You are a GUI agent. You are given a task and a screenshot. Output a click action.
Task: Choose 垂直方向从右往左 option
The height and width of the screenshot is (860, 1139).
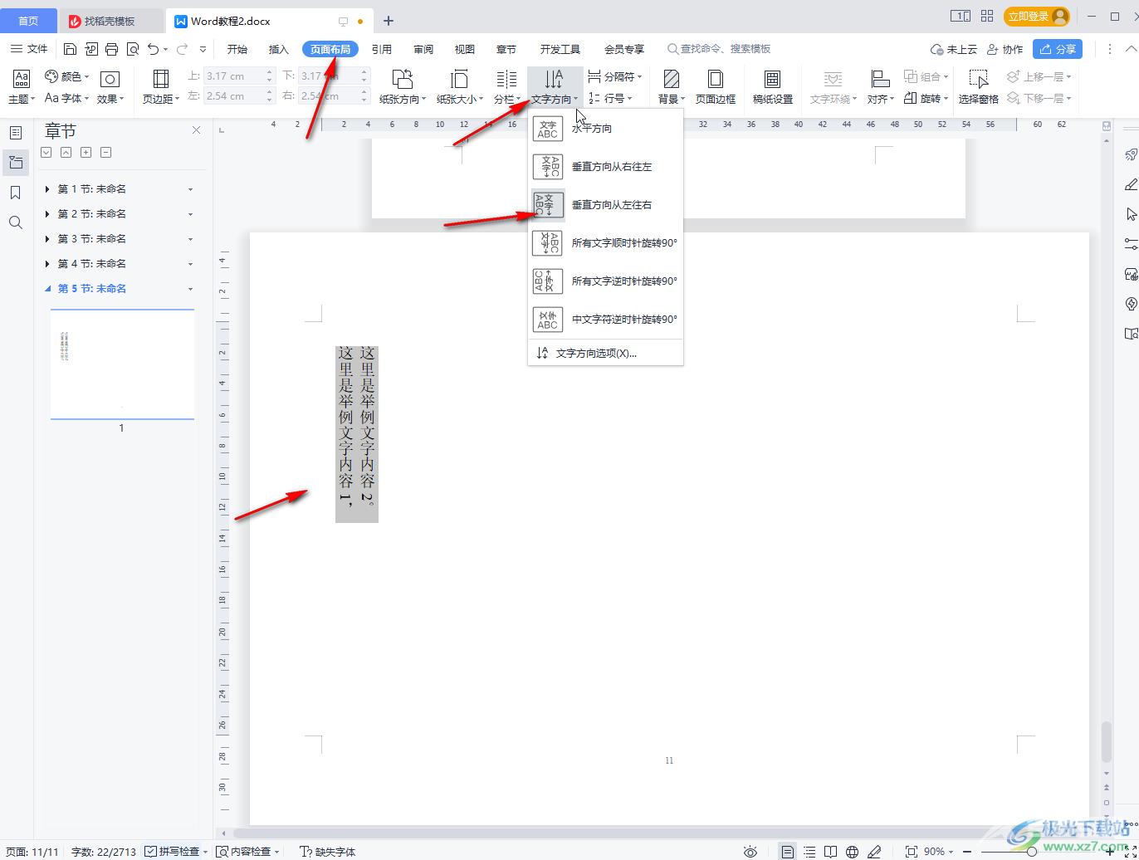(605, 167)
